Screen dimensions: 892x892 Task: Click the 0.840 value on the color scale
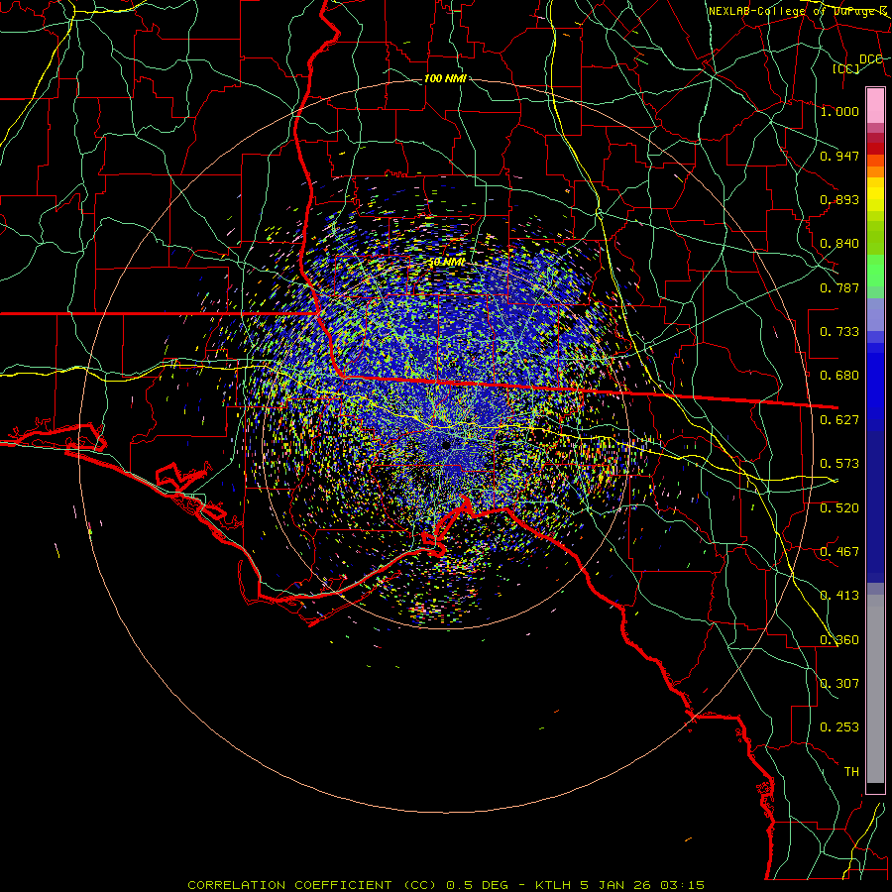click(x=839, y=244)
